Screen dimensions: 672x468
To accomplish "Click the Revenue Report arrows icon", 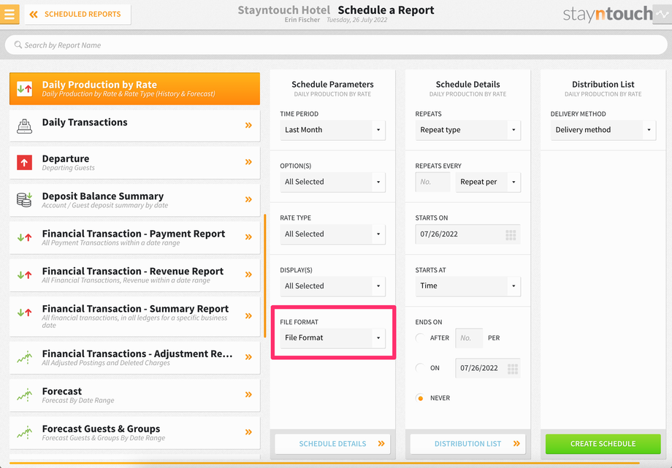I will tap(24, 275).
